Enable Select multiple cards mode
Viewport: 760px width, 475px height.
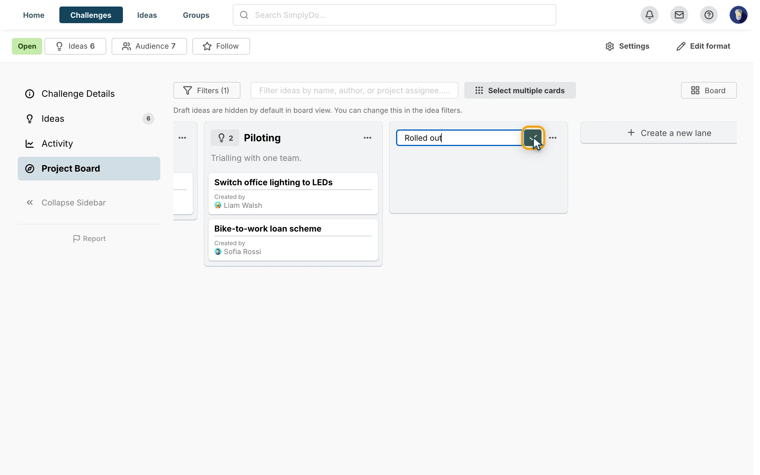[520, 90]
